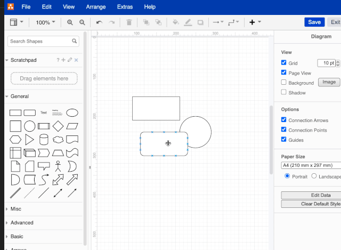
Task: Click the undo arrow icon
Action: [x=99, y=22]
